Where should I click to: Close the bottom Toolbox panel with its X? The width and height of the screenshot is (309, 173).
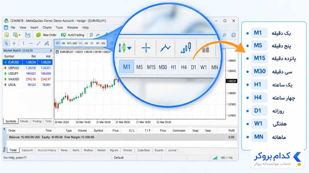pos(4,129)
